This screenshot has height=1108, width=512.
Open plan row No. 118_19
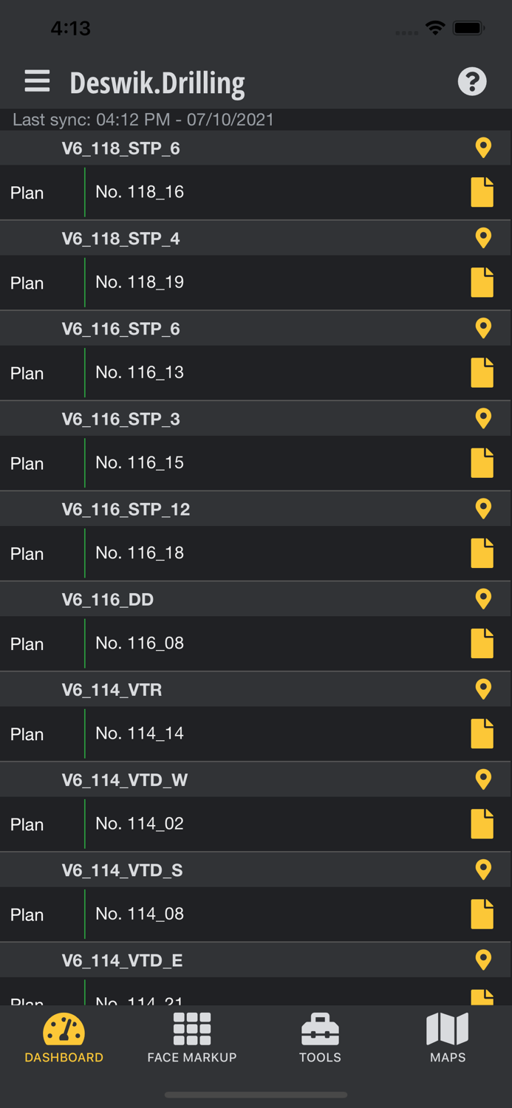[x=256, y=283]
